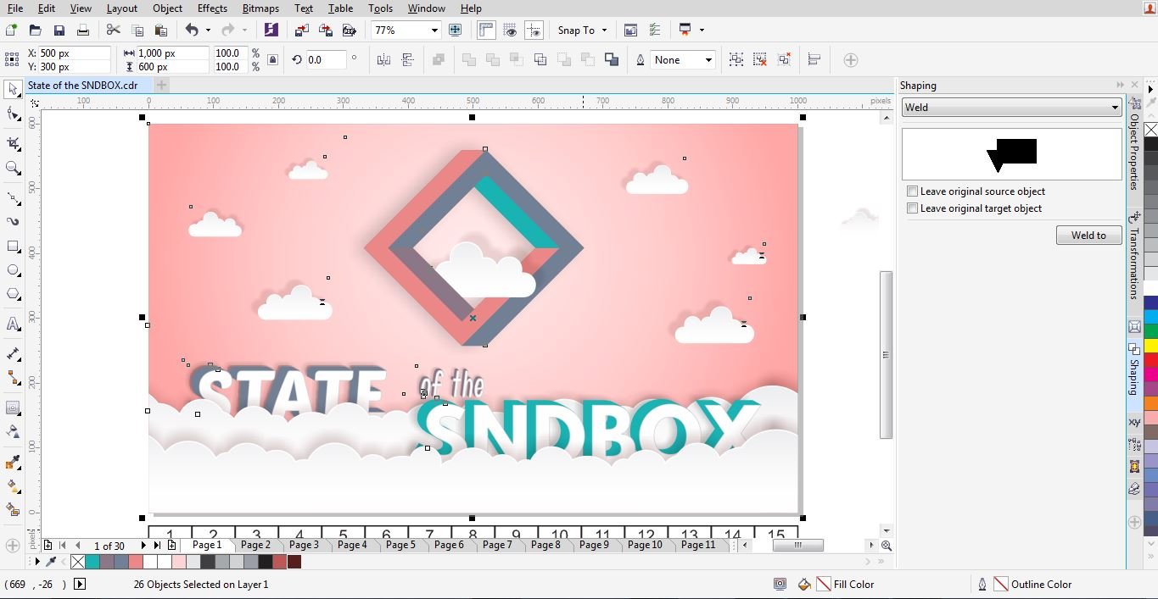Click the Save icon in toolbar
1158x599 pixels.
coord(59,31)
